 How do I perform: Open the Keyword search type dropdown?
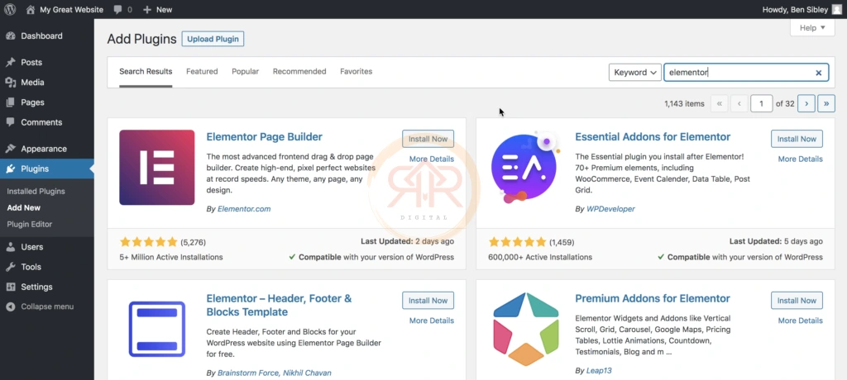(x=635, y=73)
